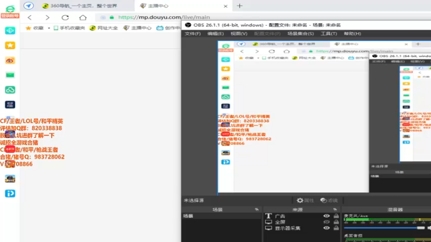Click the monitor icon of 显示器采集 source
Image resolution: width=431 pixels, height=242 pixels.
tap(268, 228)
